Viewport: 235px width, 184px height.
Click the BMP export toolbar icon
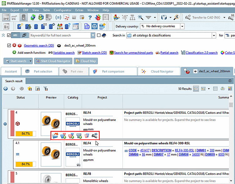6,18
